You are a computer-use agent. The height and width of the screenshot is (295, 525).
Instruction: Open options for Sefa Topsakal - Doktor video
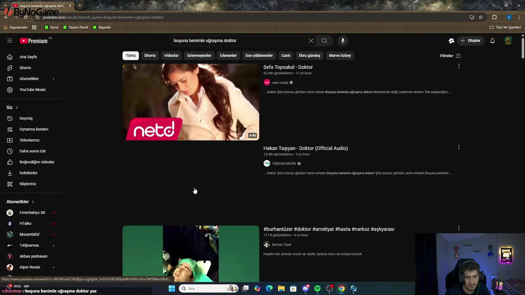[459, 66]
